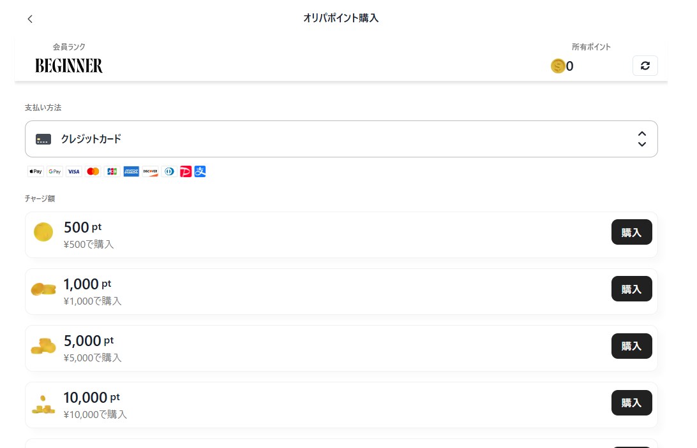This screenshot has height=448, width=697.
Task: Refresh the 所有ポイント balance
Action: tap(645, 66)
